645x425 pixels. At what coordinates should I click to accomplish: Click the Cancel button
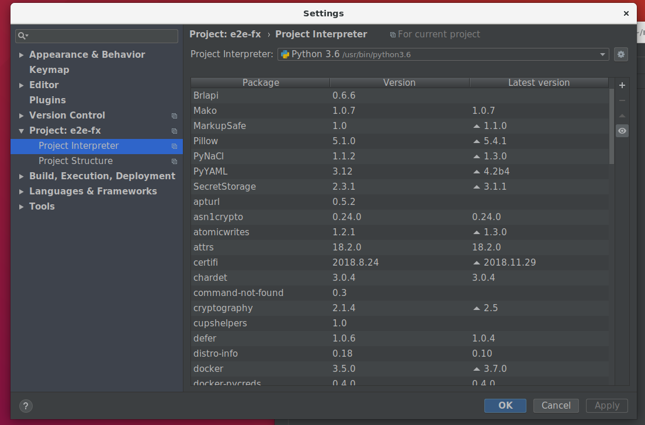point(556,405)
